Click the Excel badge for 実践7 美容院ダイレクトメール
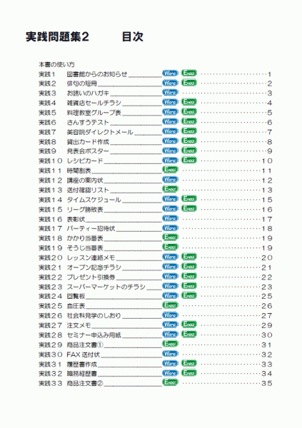Image resolution: width=302 pixels, height=428 pixels. click(189, 131)
